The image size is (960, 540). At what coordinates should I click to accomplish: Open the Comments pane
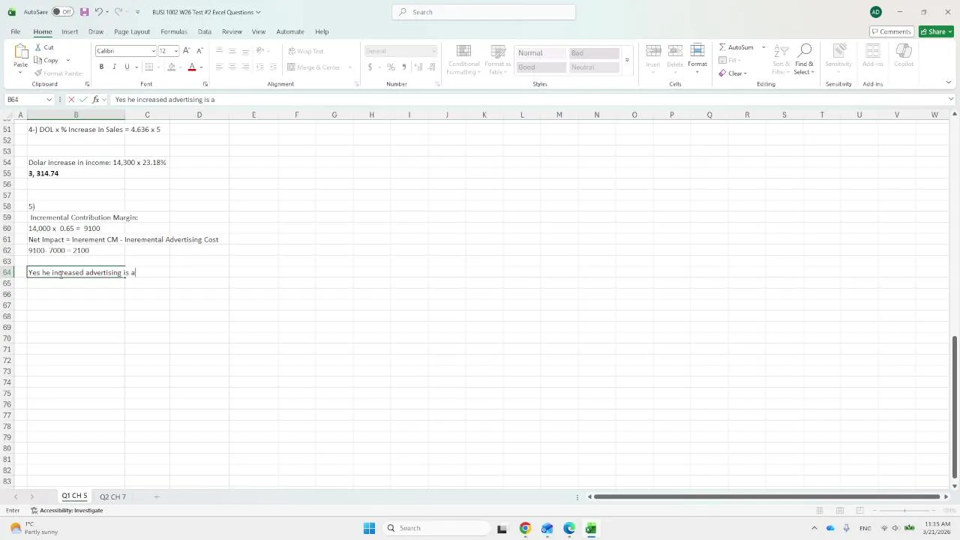[x=890, y=31]
